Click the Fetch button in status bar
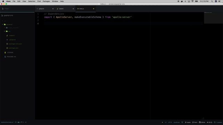 click(x=195, y=122)
